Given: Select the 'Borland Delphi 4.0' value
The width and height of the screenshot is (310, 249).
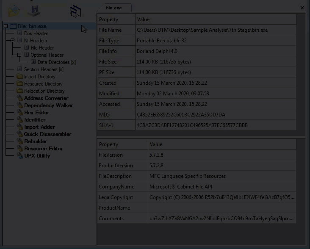Looking at the screenshot, I should pyautogui.click(x=157, y=51).
